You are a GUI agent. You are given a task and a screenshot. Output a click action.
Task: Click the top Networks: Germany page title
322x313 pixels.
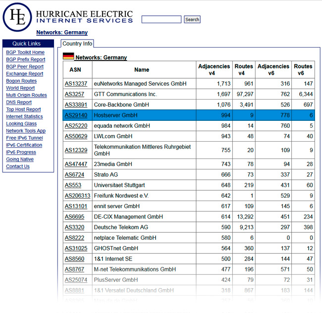(x=62, y=32)
